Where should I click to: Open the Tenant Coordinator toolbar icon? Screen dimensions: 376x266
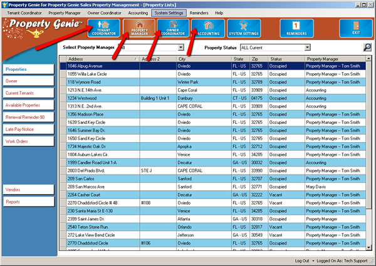point(103,28)
